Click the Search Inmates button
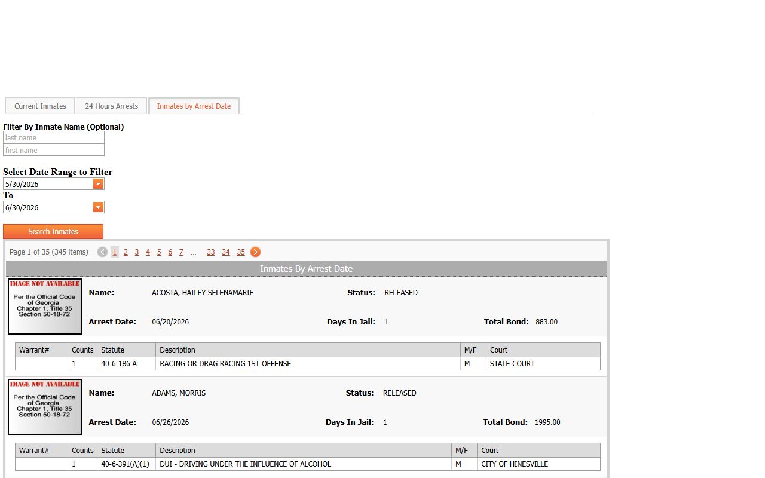The image size is (765, 478). pos(53,231)
